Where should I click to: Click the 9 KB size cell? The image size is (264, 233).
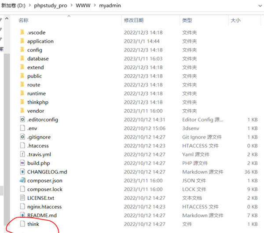(253, 190)
